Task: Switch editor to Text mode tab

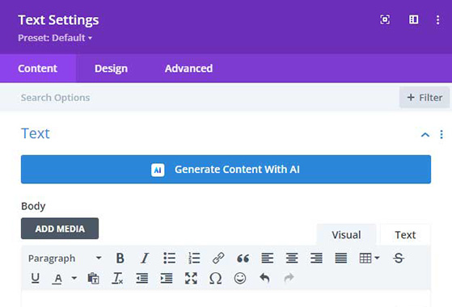Action: [405, 235]
